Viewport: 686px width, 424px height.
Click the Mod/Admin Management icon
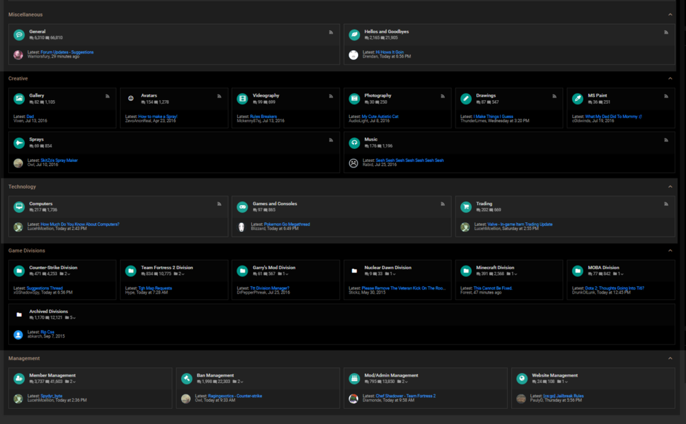pos(354,379)
